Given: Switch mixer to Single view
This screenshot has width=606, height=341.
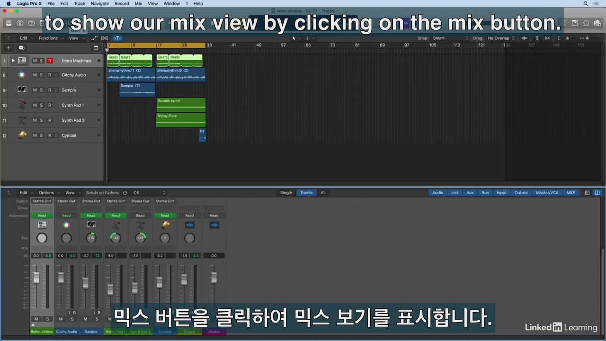Looking at the screenshot, I should point(286,193).
